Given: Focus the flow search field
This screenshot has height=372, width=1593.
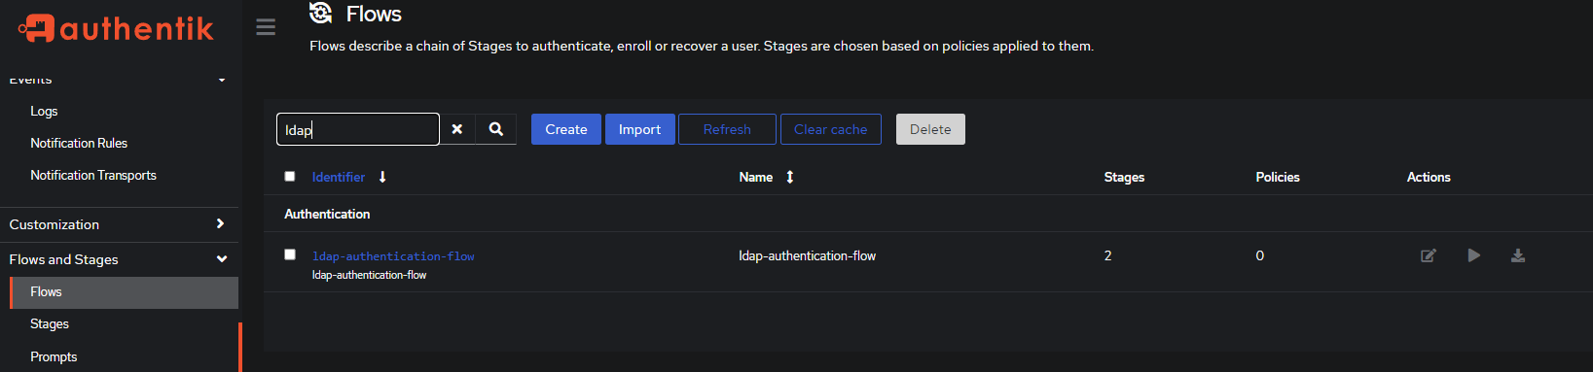Looking at the screenshot, I should (358, 129).
